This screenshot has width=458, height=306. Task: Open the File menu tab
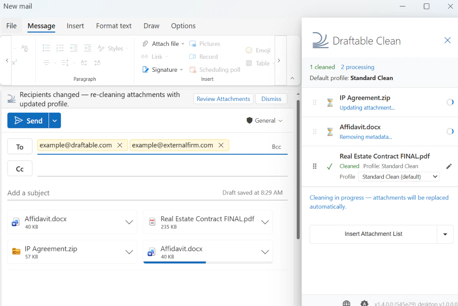click(x=11, y=26)
